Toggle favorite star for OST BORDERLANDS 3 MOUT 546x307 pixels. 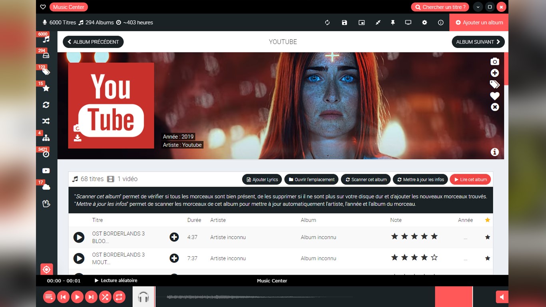488,259
